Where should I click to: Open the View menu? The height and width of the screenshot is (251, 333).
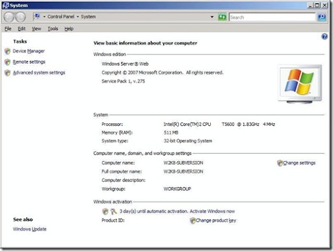coord(36,29)
